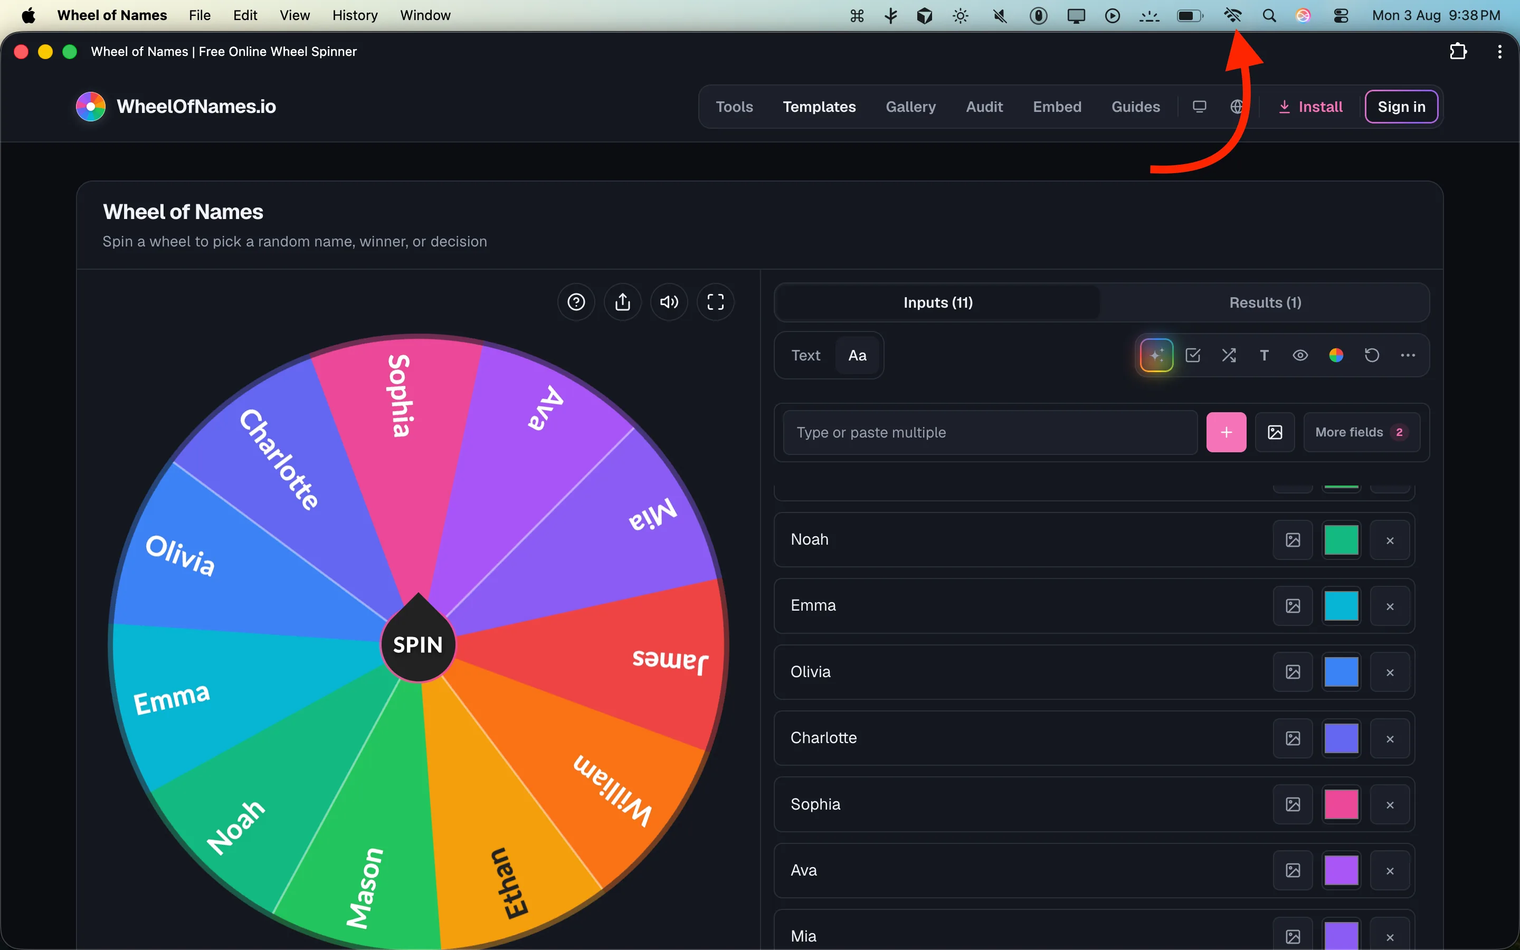
Task: Open the purple color swatch for Ava
Action: (1341, 870)
